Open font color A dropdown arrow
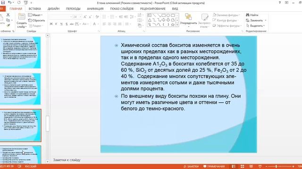302x169 pixels. pos(98,24)
